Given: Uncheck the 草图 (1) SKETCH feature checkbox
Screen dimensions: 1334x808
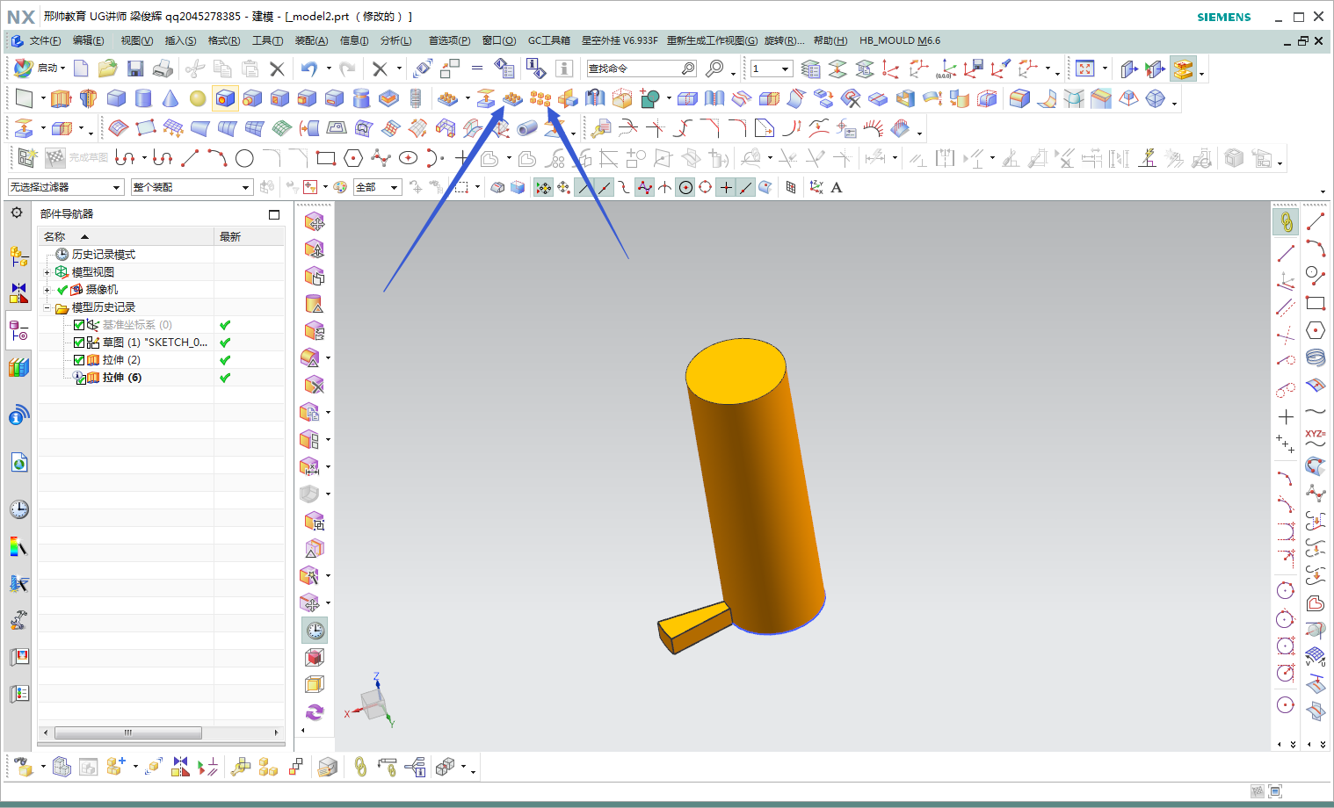Looking at the screenshot, I should (x=79, y=343).
